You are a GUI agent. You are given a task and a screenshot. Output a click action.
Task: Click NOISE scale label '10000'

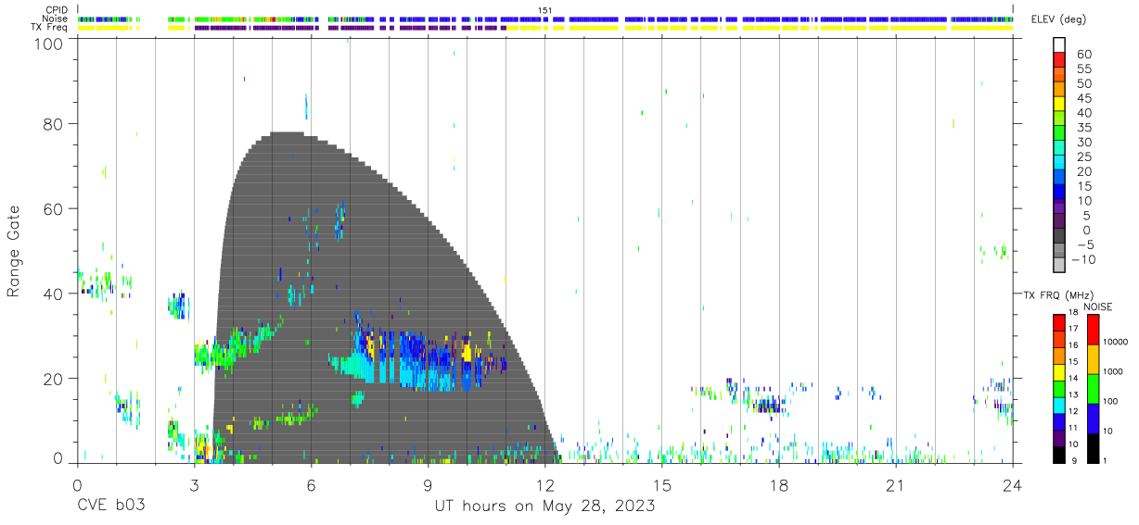click(1117, 342)
